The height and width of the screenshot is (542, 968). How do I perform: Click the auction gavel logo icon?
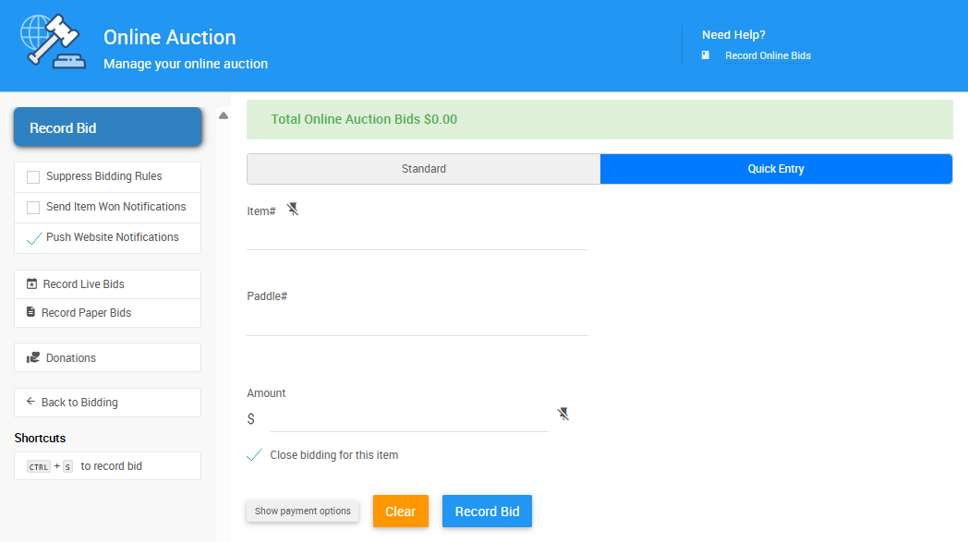click(x=52, y=42)
